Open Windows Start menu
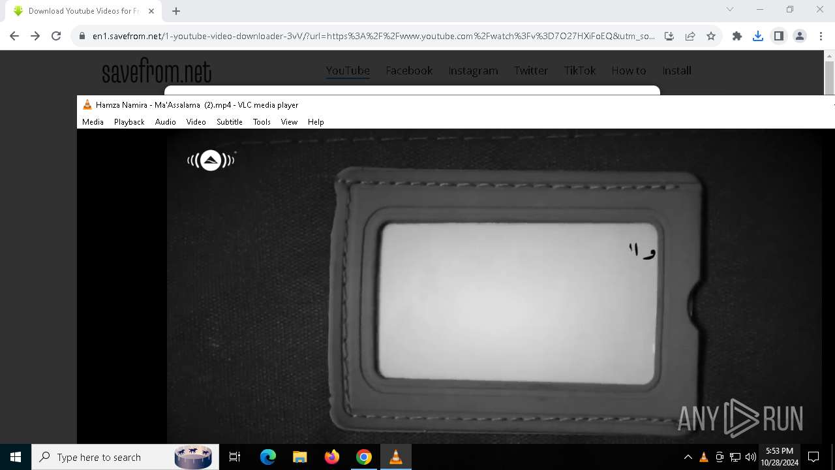The width and height of the screenshot is (835, 470). (16, 457)
